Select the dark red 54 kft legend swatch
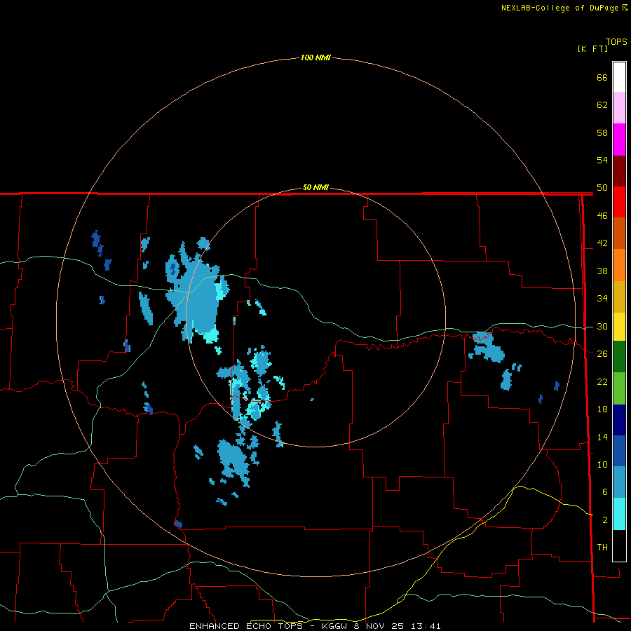 point(619,171)
